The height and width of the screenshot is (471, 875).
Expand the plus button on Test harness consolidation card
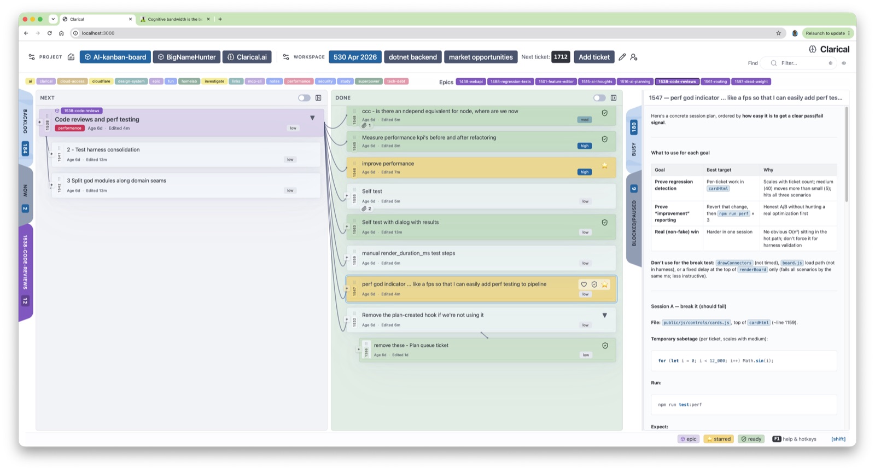coord(52,154)
